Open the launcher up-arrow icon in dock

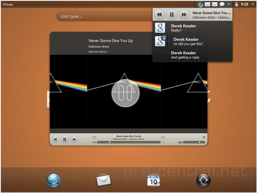(203, 180)
